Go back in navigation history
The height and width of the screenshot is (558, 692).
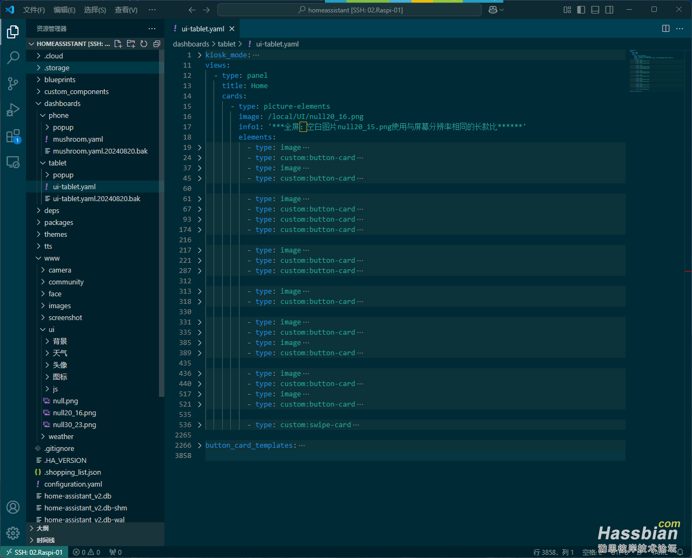(x=192, y=10)
